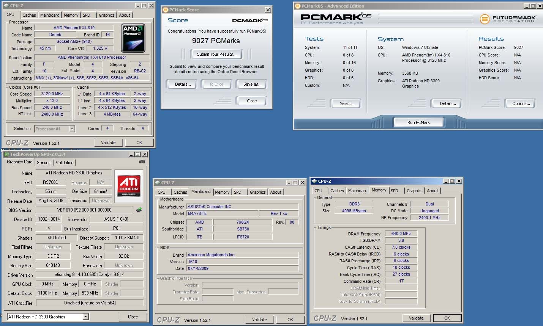The width and height of the screenshot is (543, 326).
Task: Click the M4A78T-E model field
Action: 222,213
